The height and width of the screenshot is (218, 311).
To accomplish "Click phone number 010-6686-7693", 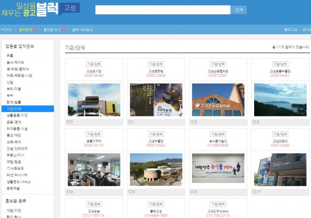I will point(156,215).
